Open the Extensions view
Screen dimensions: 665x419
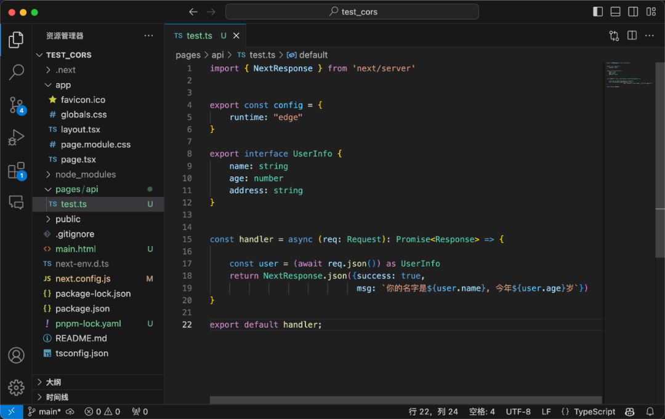17,170
